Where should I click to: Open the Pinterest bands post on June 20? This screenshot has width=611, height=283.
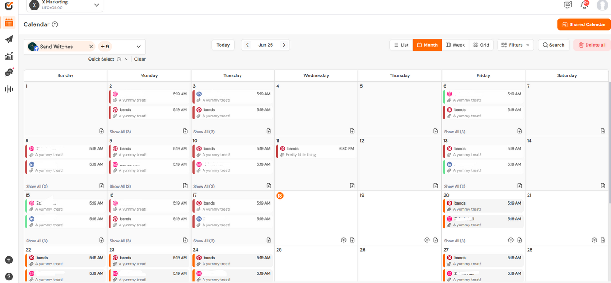(x=483, y=206)
